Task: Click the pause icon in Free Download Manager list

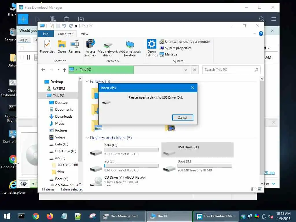Action: [29, 57]
